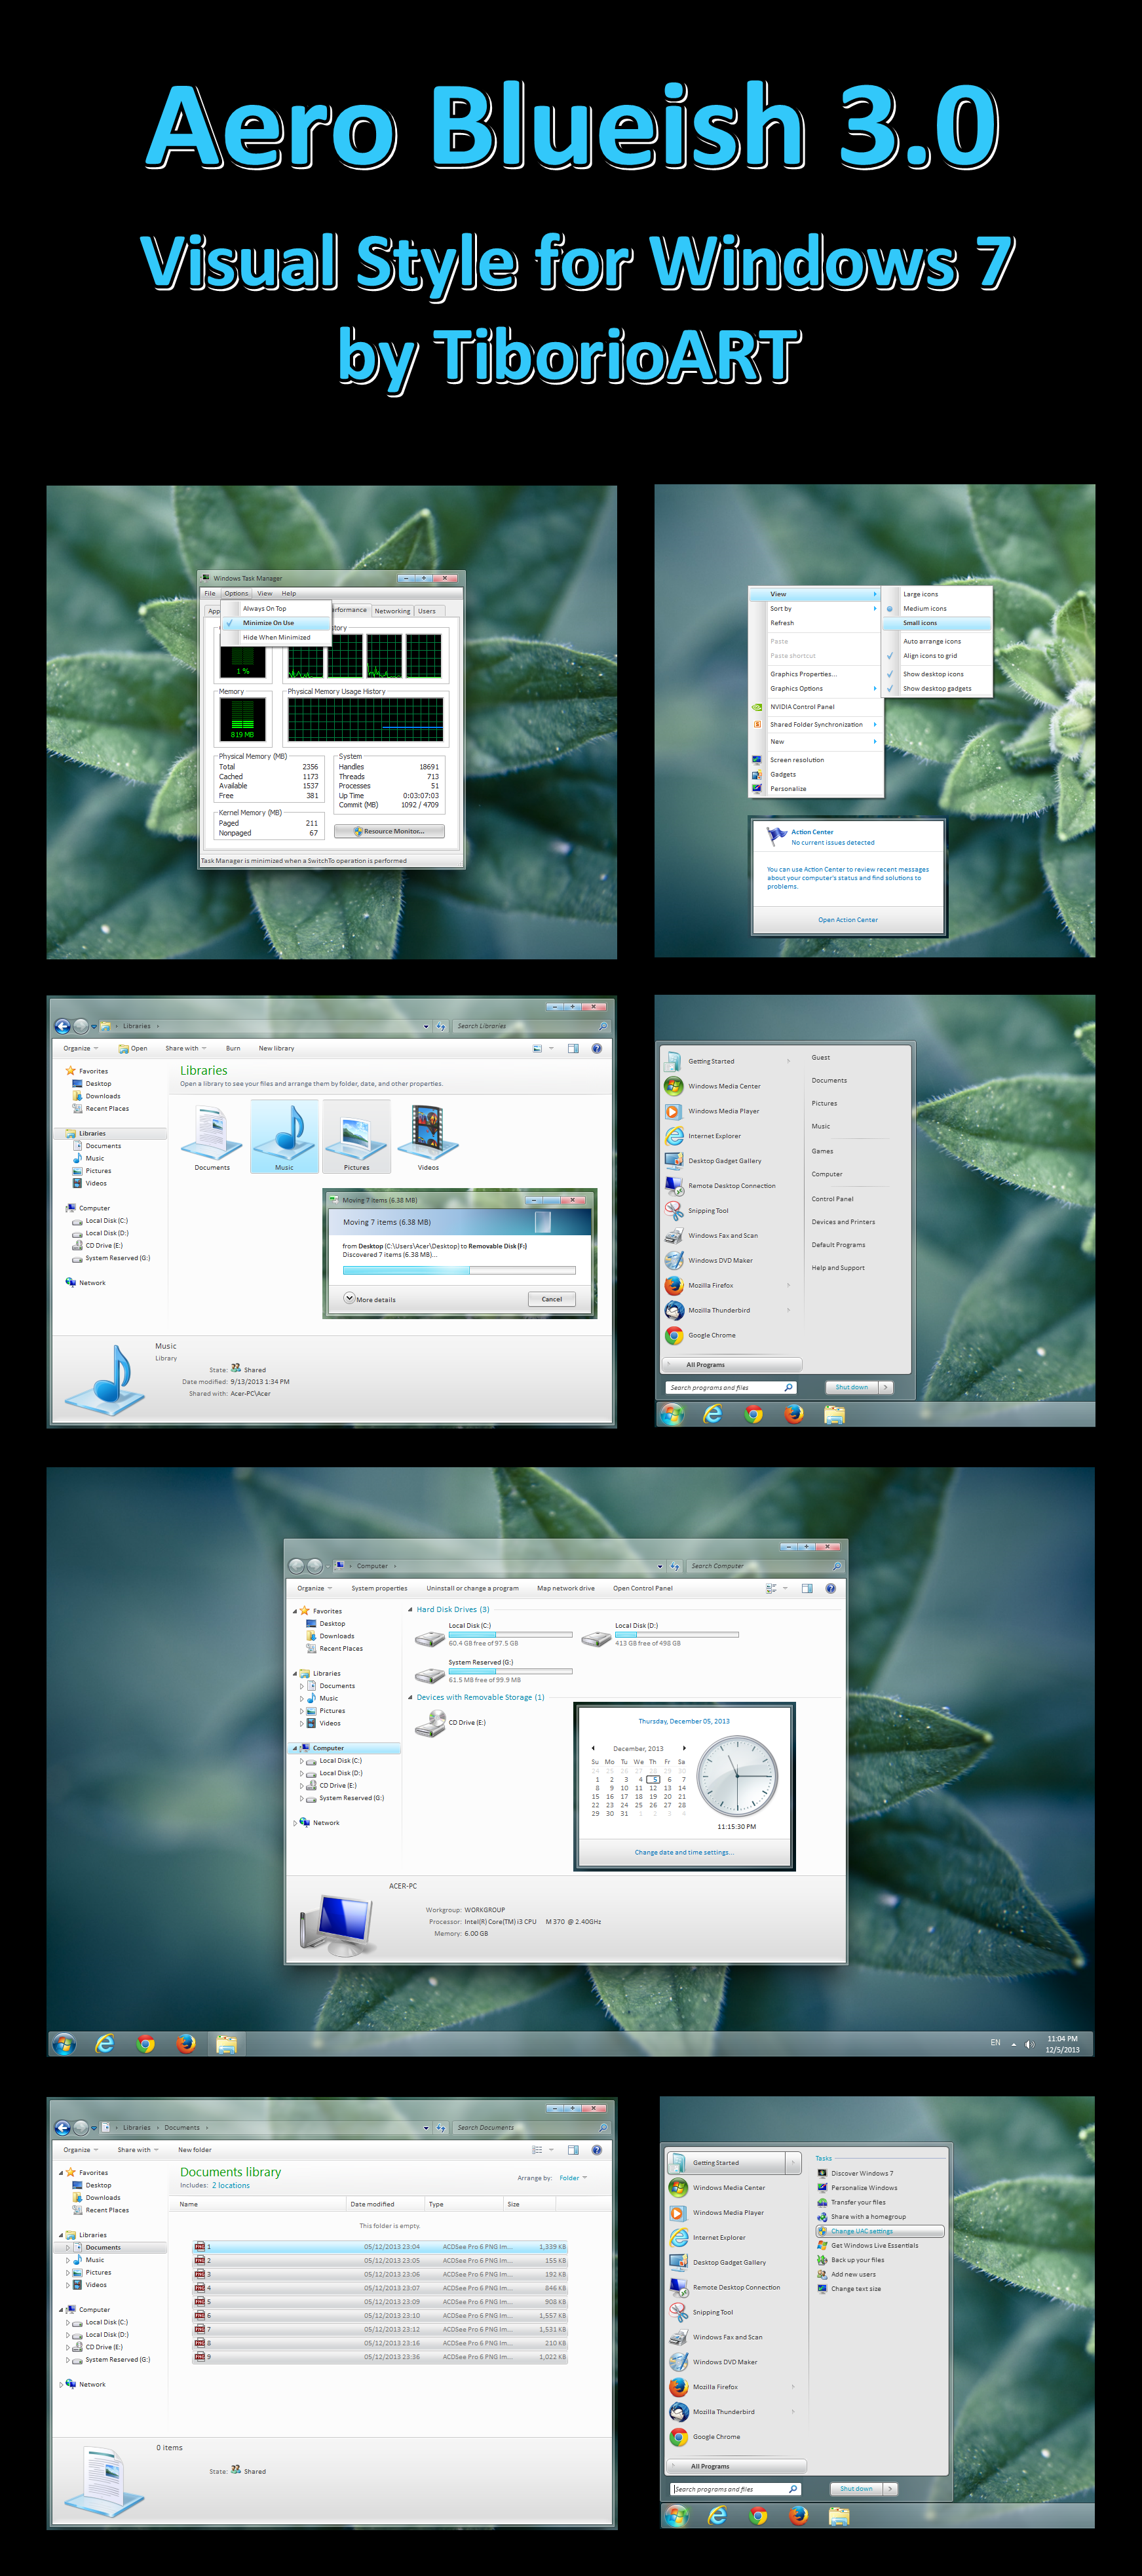
Task: Uncheck Minimize On Use in Task Manager Options menu
Action: [x=275, y=623]
